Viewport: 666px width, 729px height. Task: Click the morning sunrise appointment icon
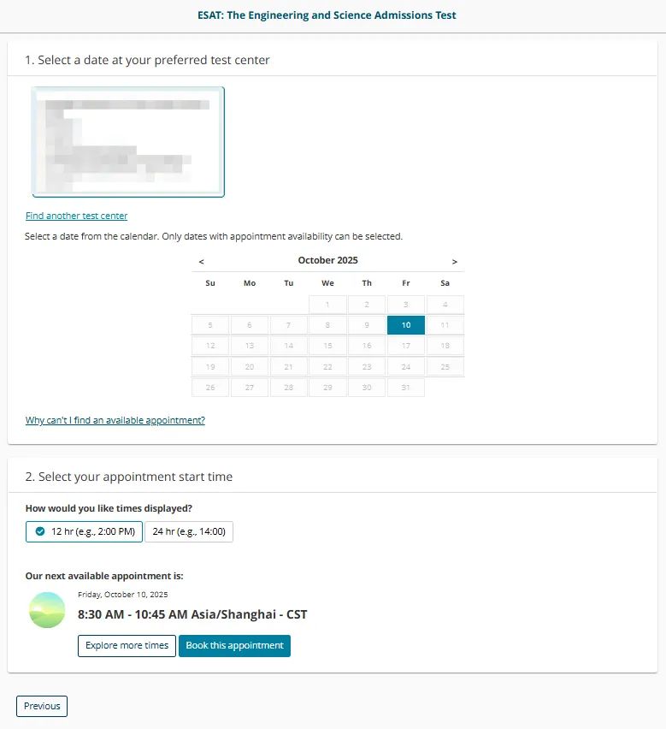click(47, 610)
